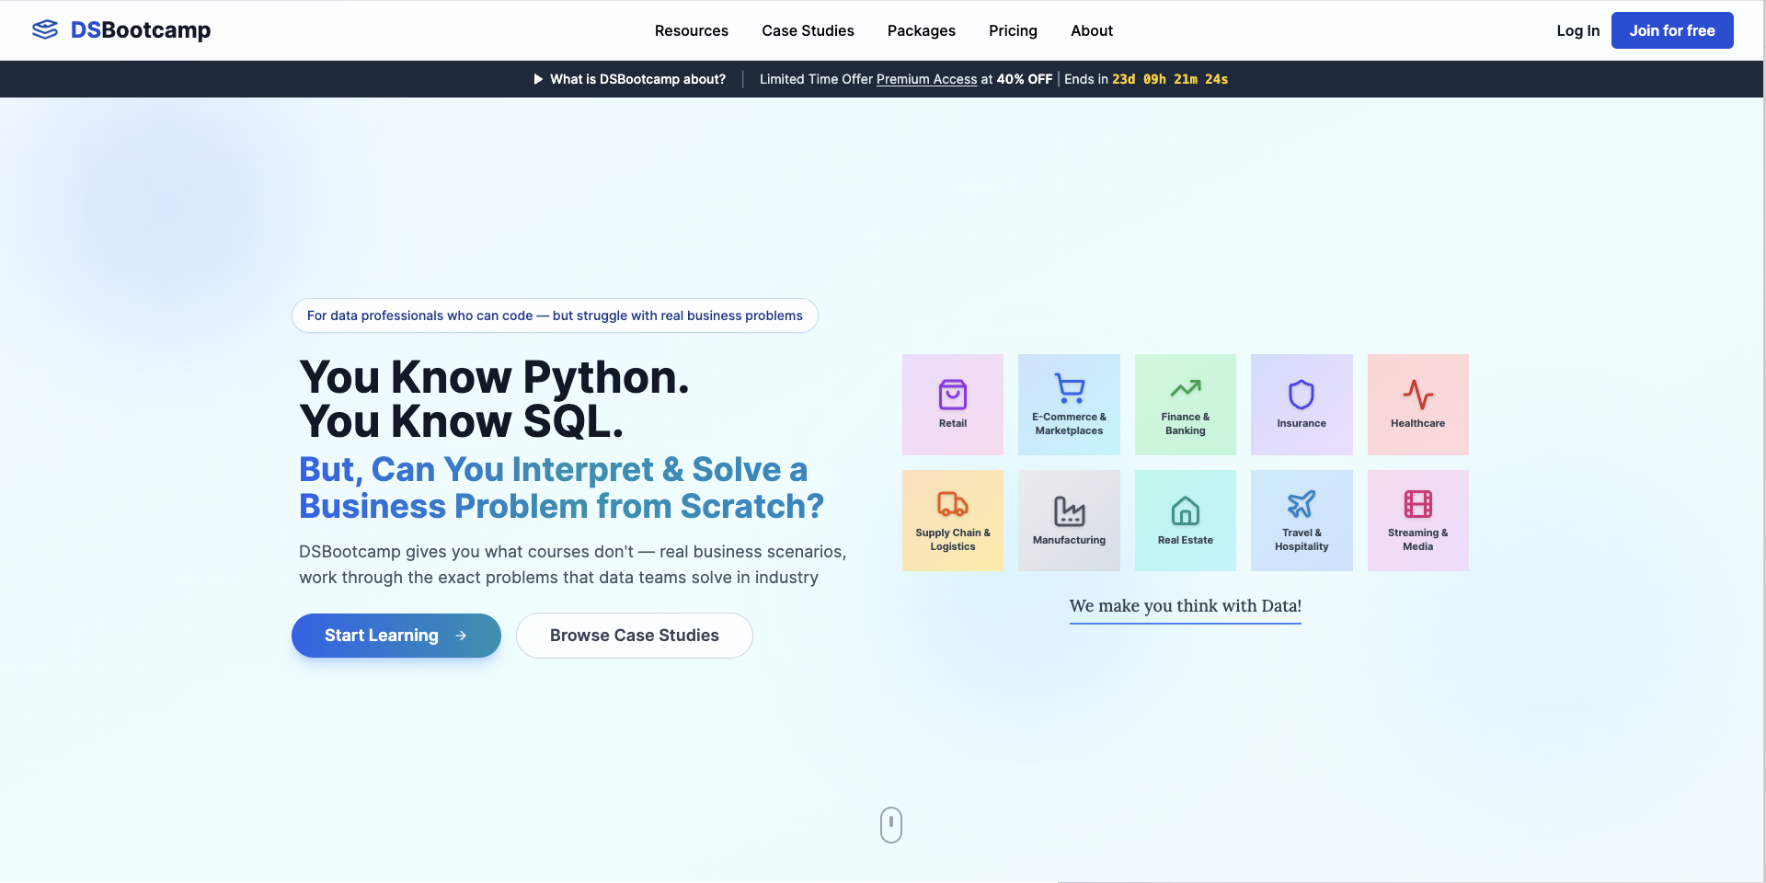Viewport: 1766px width, 883px height.
Task: Click 'Supply Chain & Logistics' label text
Action: pyautogui.click(x=953, y=539)
